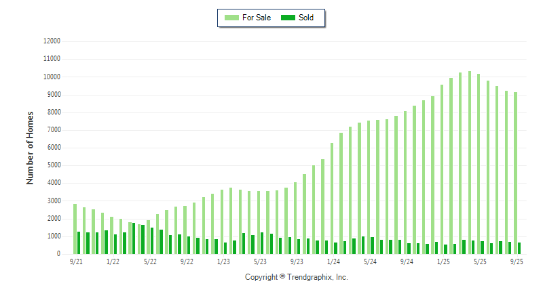Click the Sold bar for 9/25

click(519, 249)
